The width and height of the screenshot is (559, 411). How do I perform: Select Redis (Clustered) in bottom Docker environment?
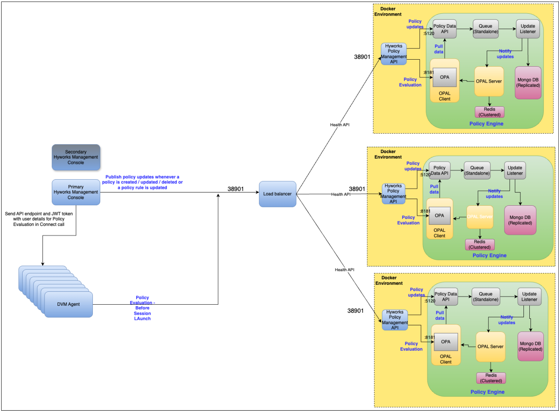coord(491,378)
